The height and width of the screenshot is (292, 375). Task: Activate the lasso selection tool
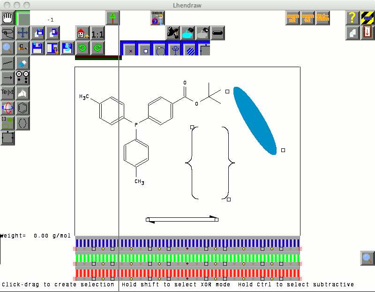pyautogui.click(x=7, y=33)
